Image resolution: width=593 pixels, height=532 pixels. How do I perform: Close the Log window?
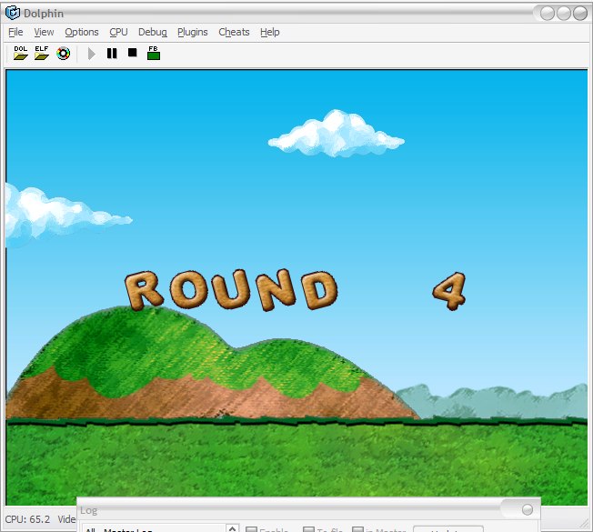[528, 509]
